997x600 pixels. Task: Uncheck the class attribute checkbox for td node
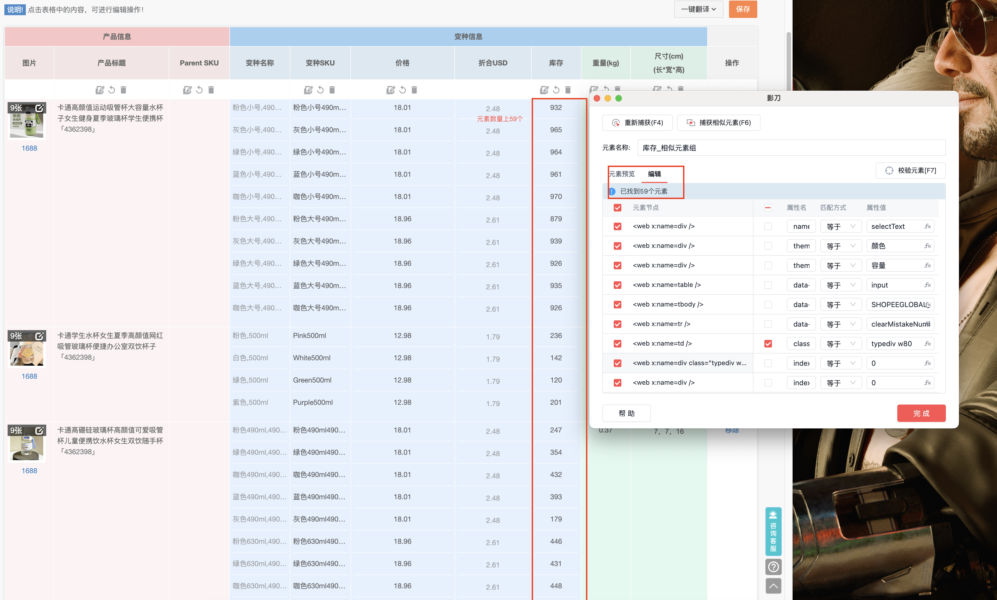coord(768,343)
